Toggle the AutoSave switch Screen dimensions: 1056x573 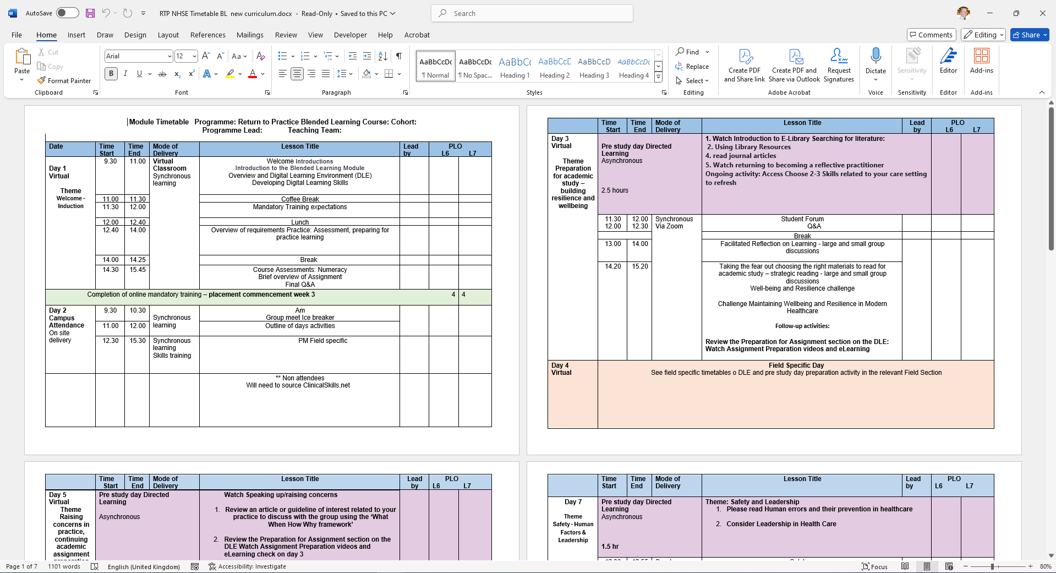68,13
